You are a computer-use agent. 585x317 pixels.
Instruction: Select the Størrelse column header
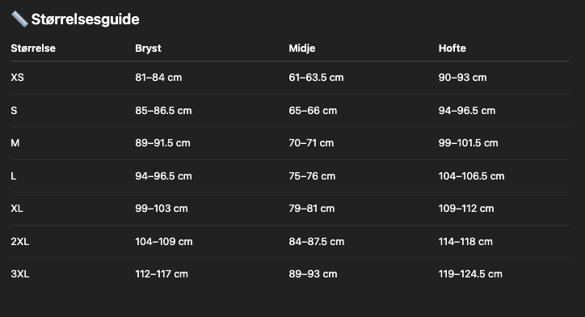33,49
